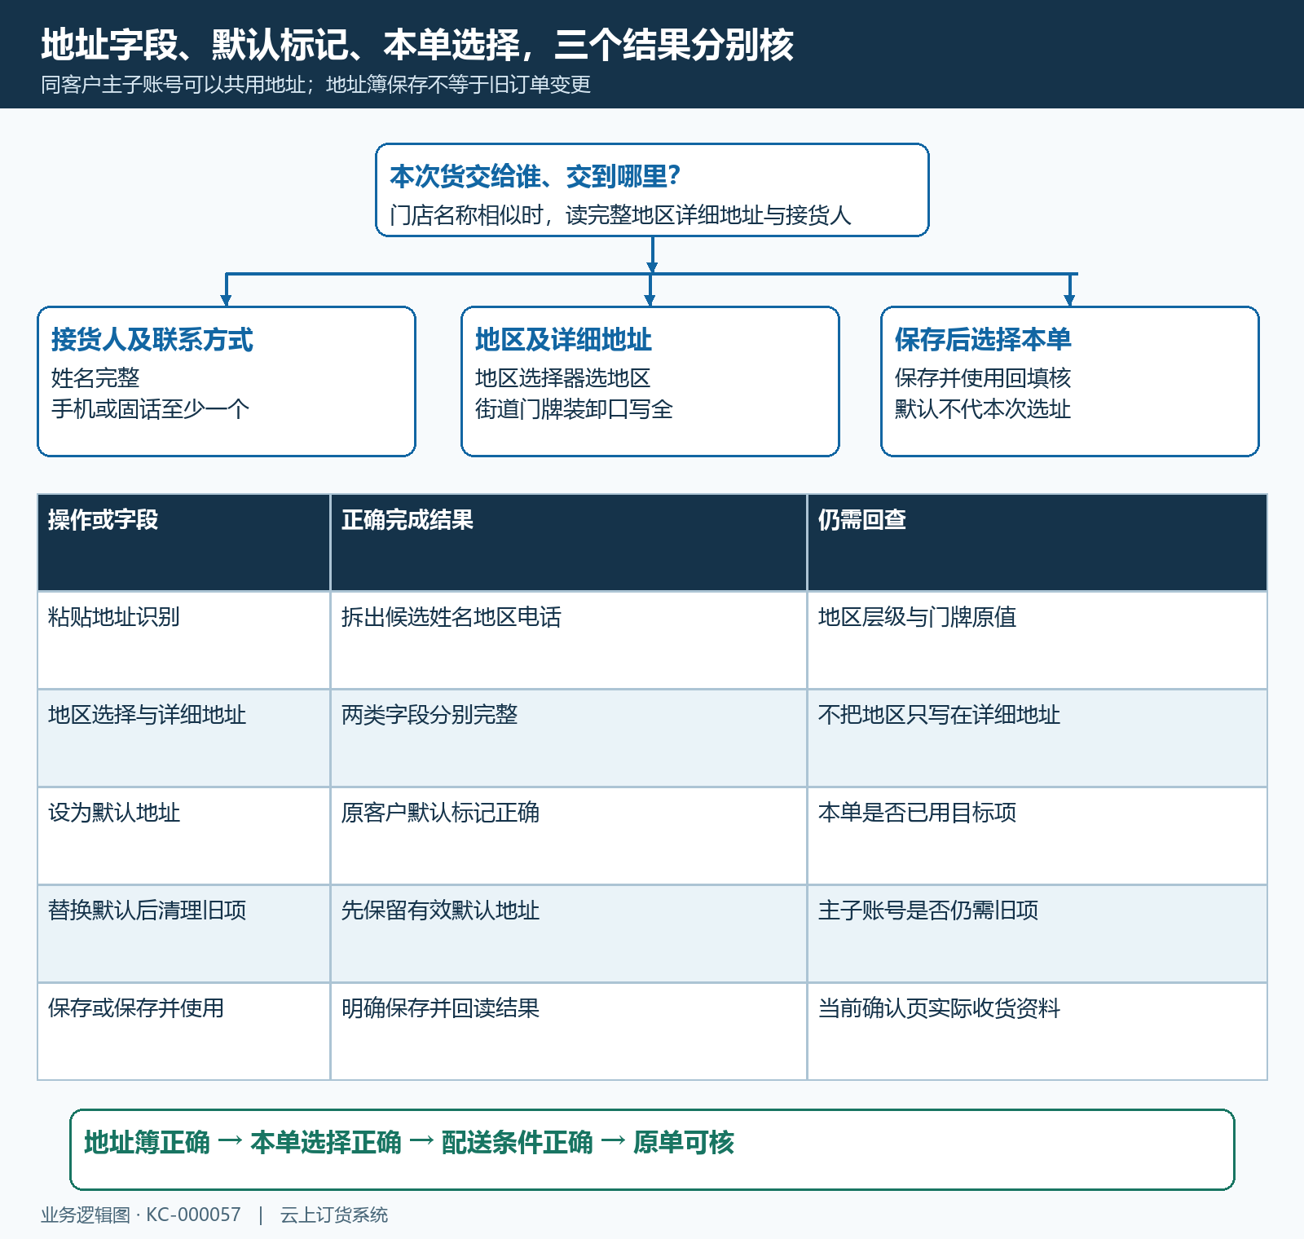Click the cell 替换默认后清理旧项
Image resolution: width=1304 pixels, height=1239 pixels.
coord(183,933)
